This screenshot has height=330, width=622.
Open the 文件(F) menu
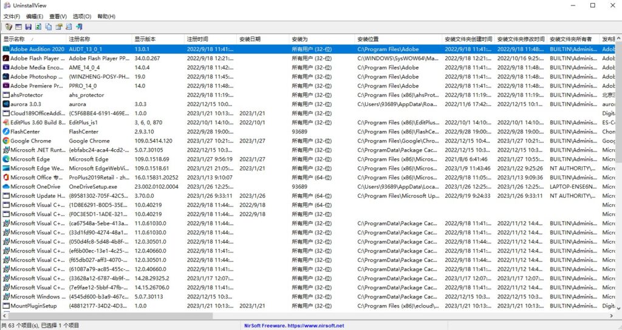pos(12,16)
